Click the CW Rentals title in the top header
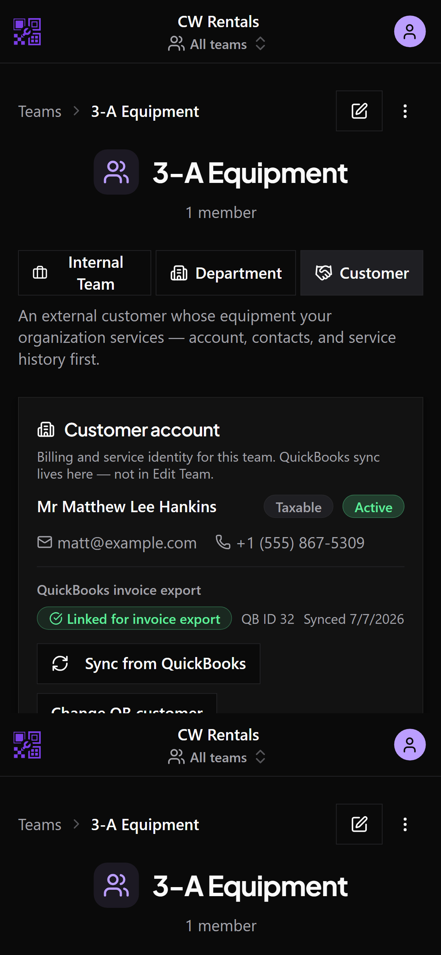 point(218,22)
